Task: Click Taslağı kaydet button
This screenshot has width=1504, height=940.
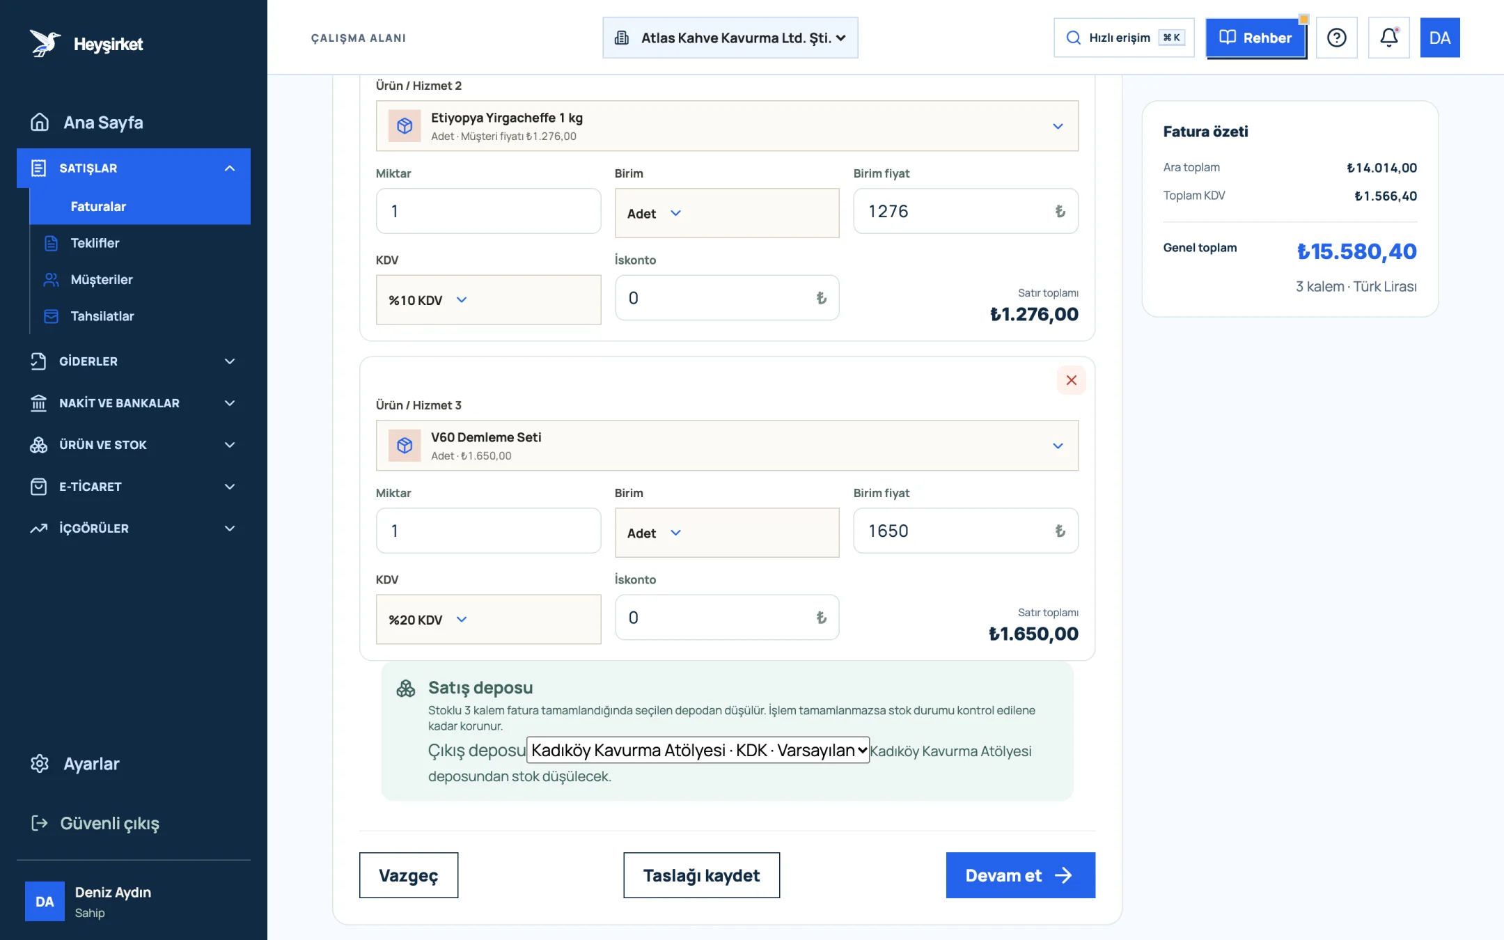Action: pos(701,875)
